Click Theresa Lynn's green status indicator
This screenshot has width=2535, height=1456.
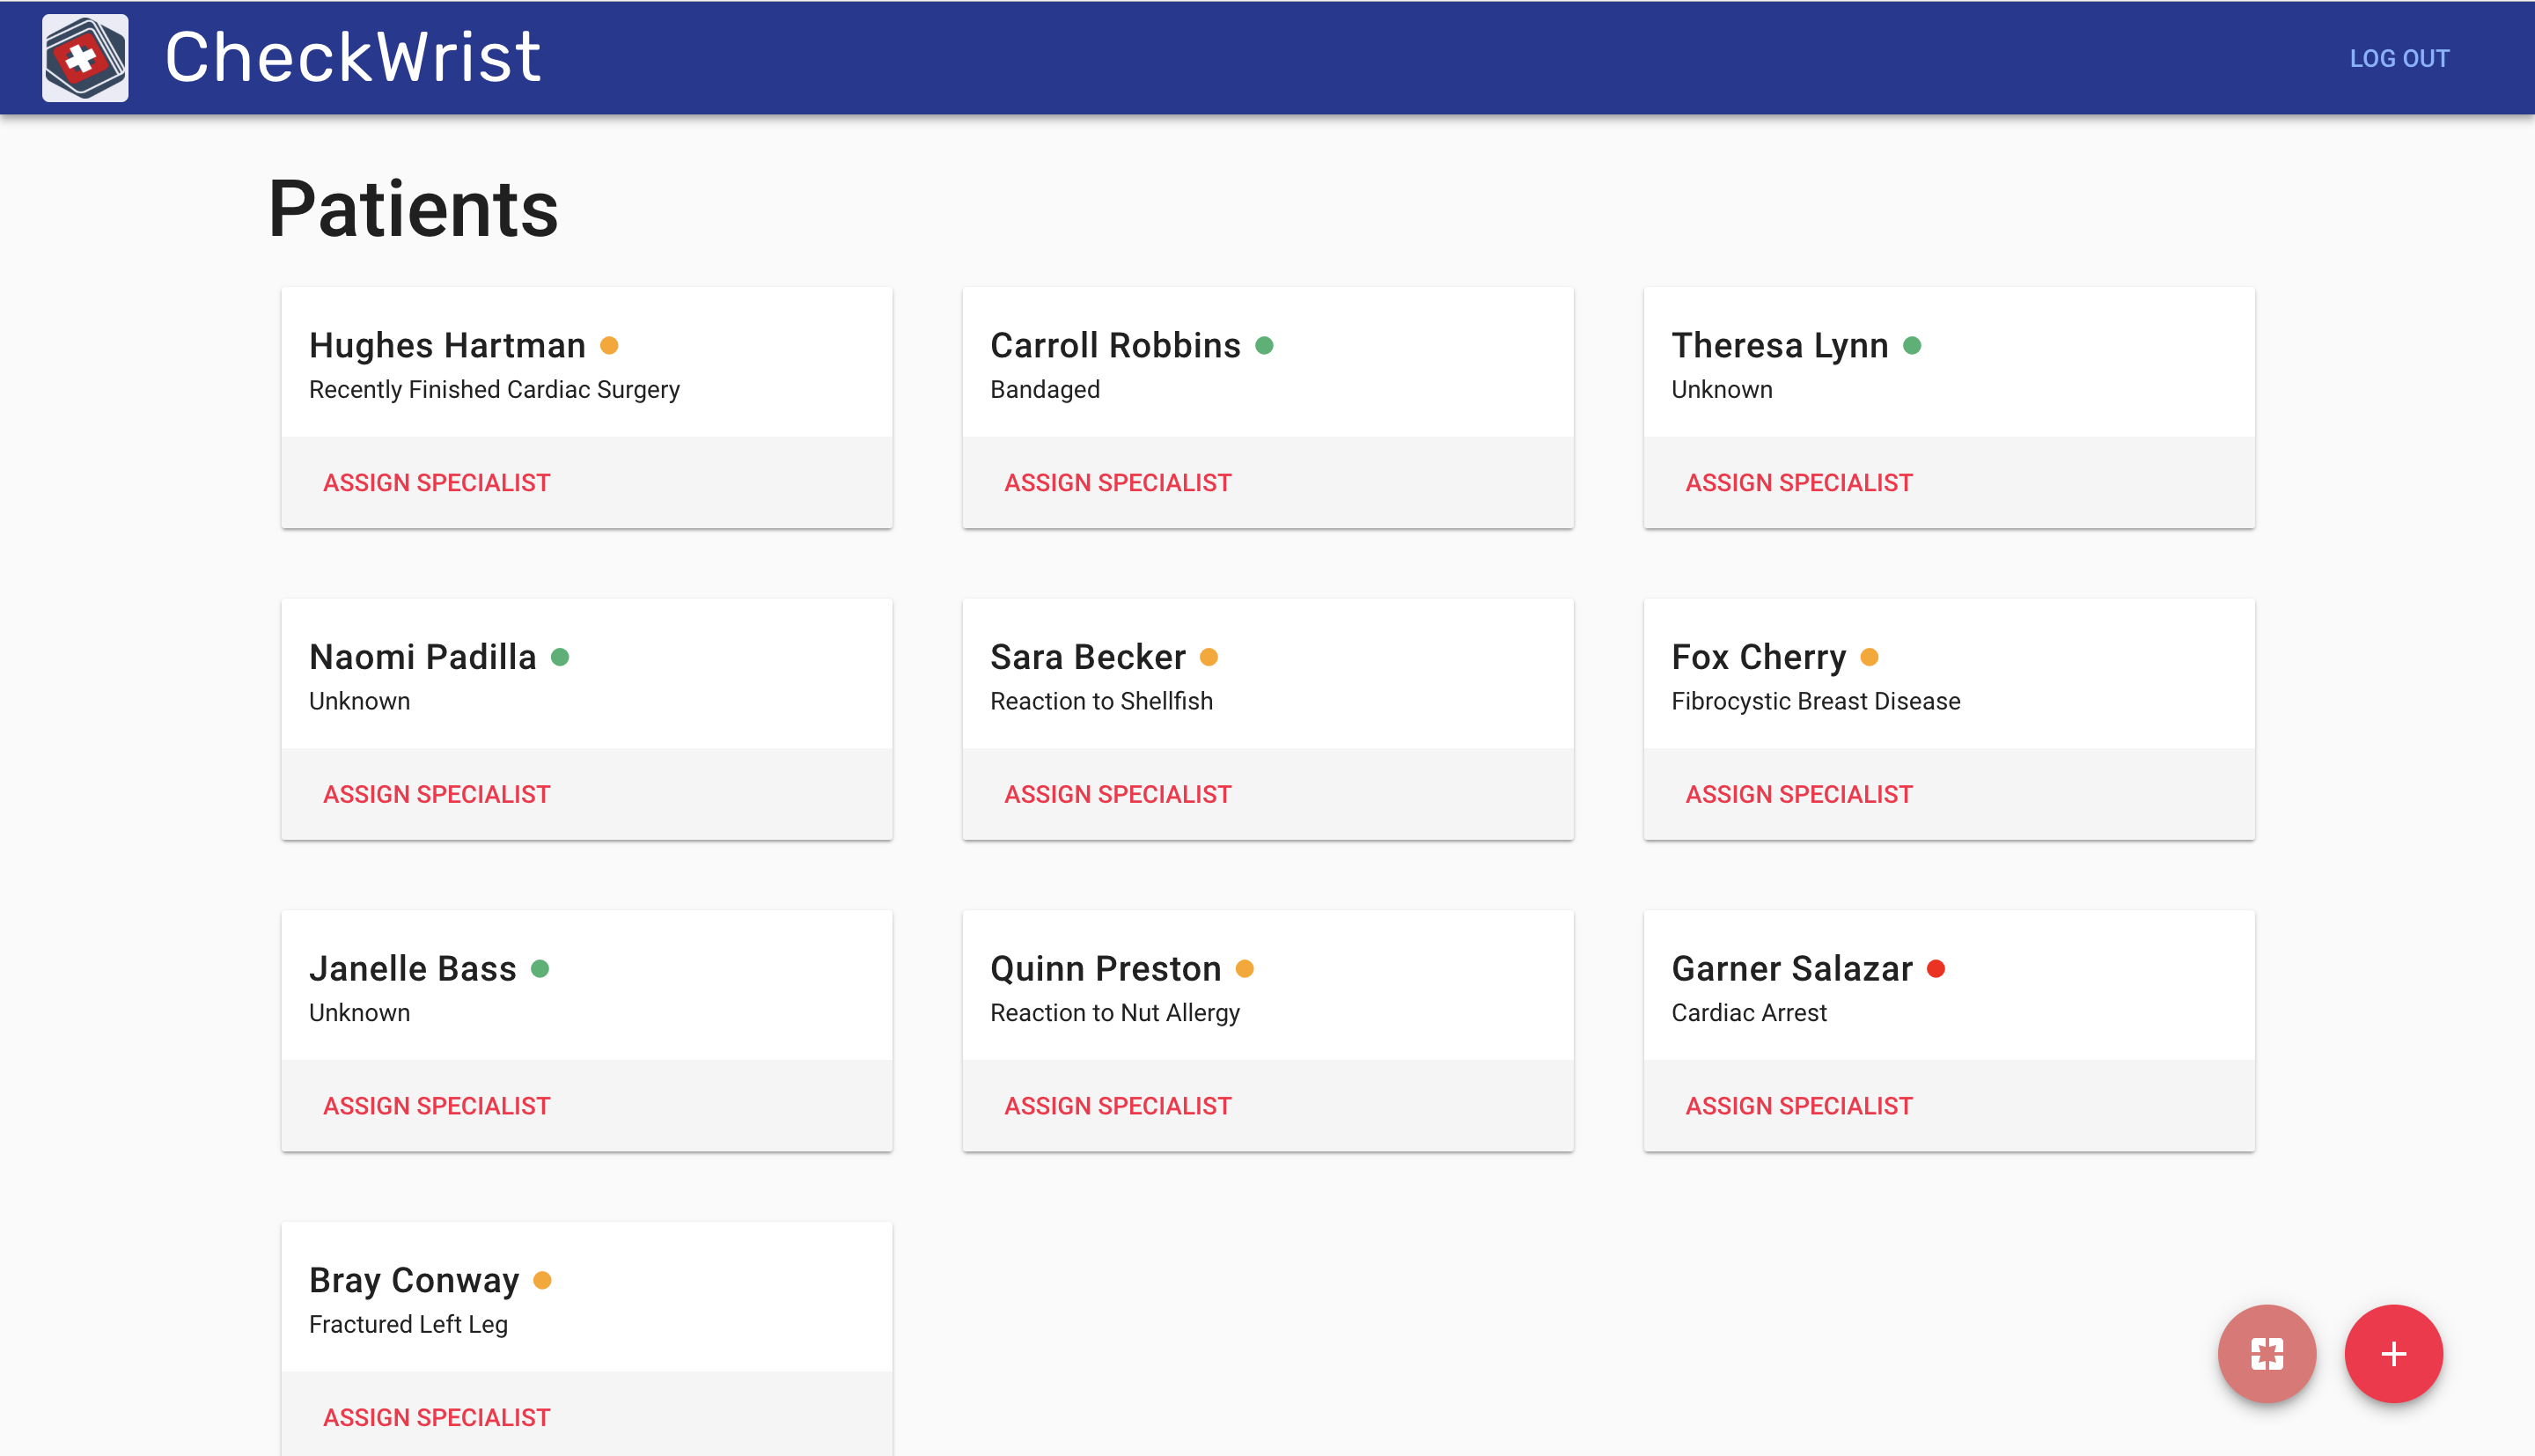point(1911,345)
